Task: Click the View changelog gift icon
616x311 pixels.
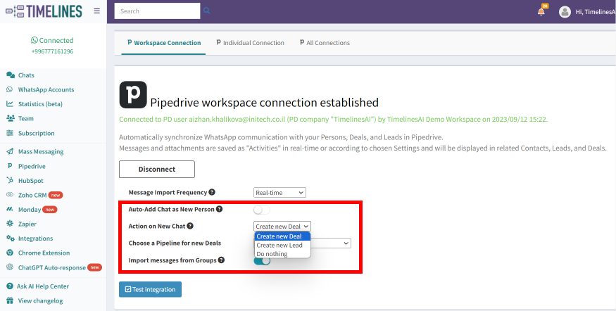Action: click(10, 300)
